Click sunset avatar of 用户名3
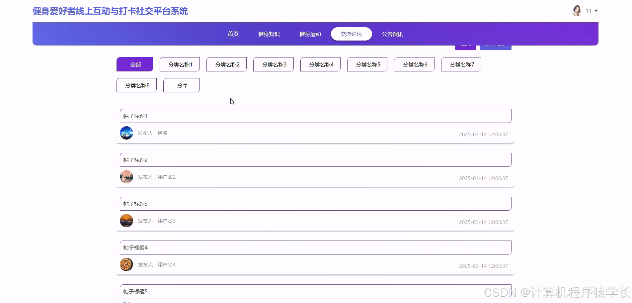Image resolution: width=632 pixels, height=303 pixels. 126,221
